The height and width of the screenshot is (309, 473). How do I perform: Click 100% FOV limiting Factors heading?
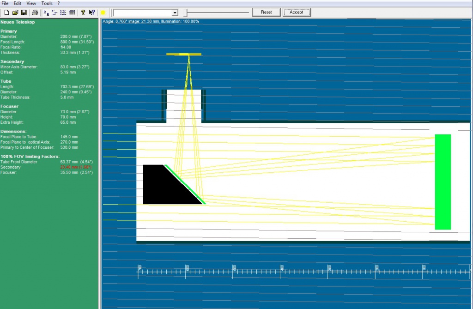[x=30, y=156]
